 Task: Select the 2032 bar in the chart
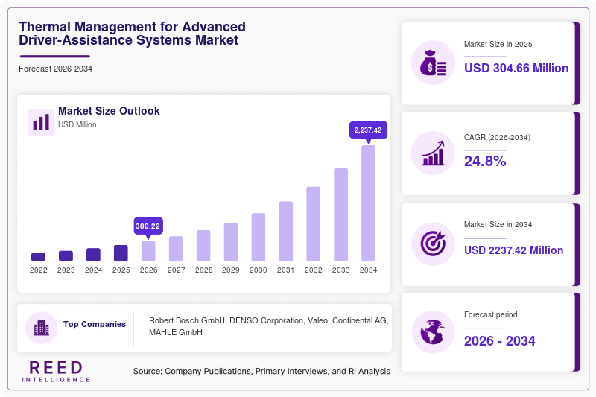(x=313, y=224)
